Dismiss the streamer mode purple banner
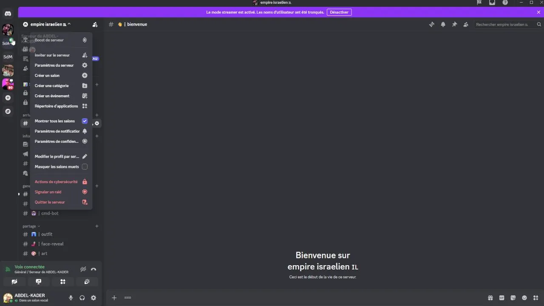The height and width of the screenshot is (306, 544). pos(539,12)
